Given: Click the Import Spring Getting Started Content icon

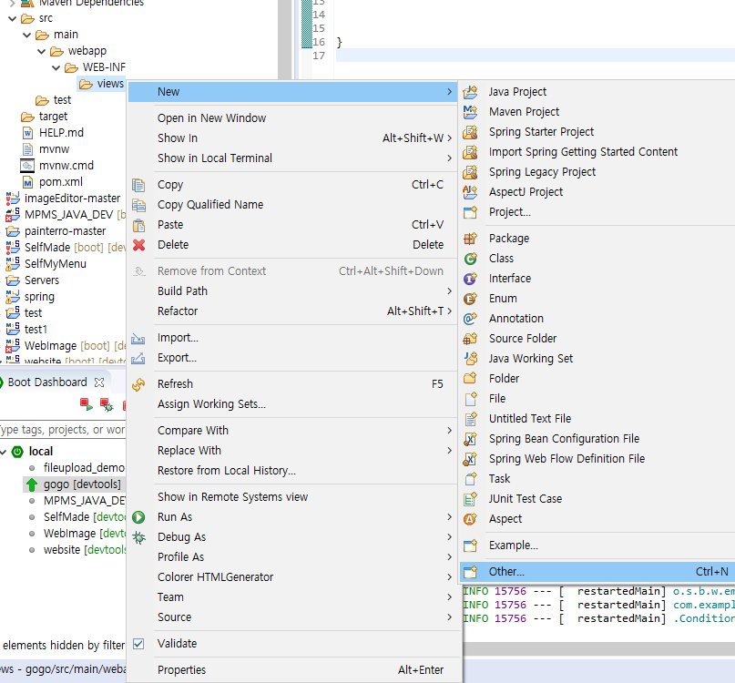Looking at the screenshot, I should tap(470, 152).
